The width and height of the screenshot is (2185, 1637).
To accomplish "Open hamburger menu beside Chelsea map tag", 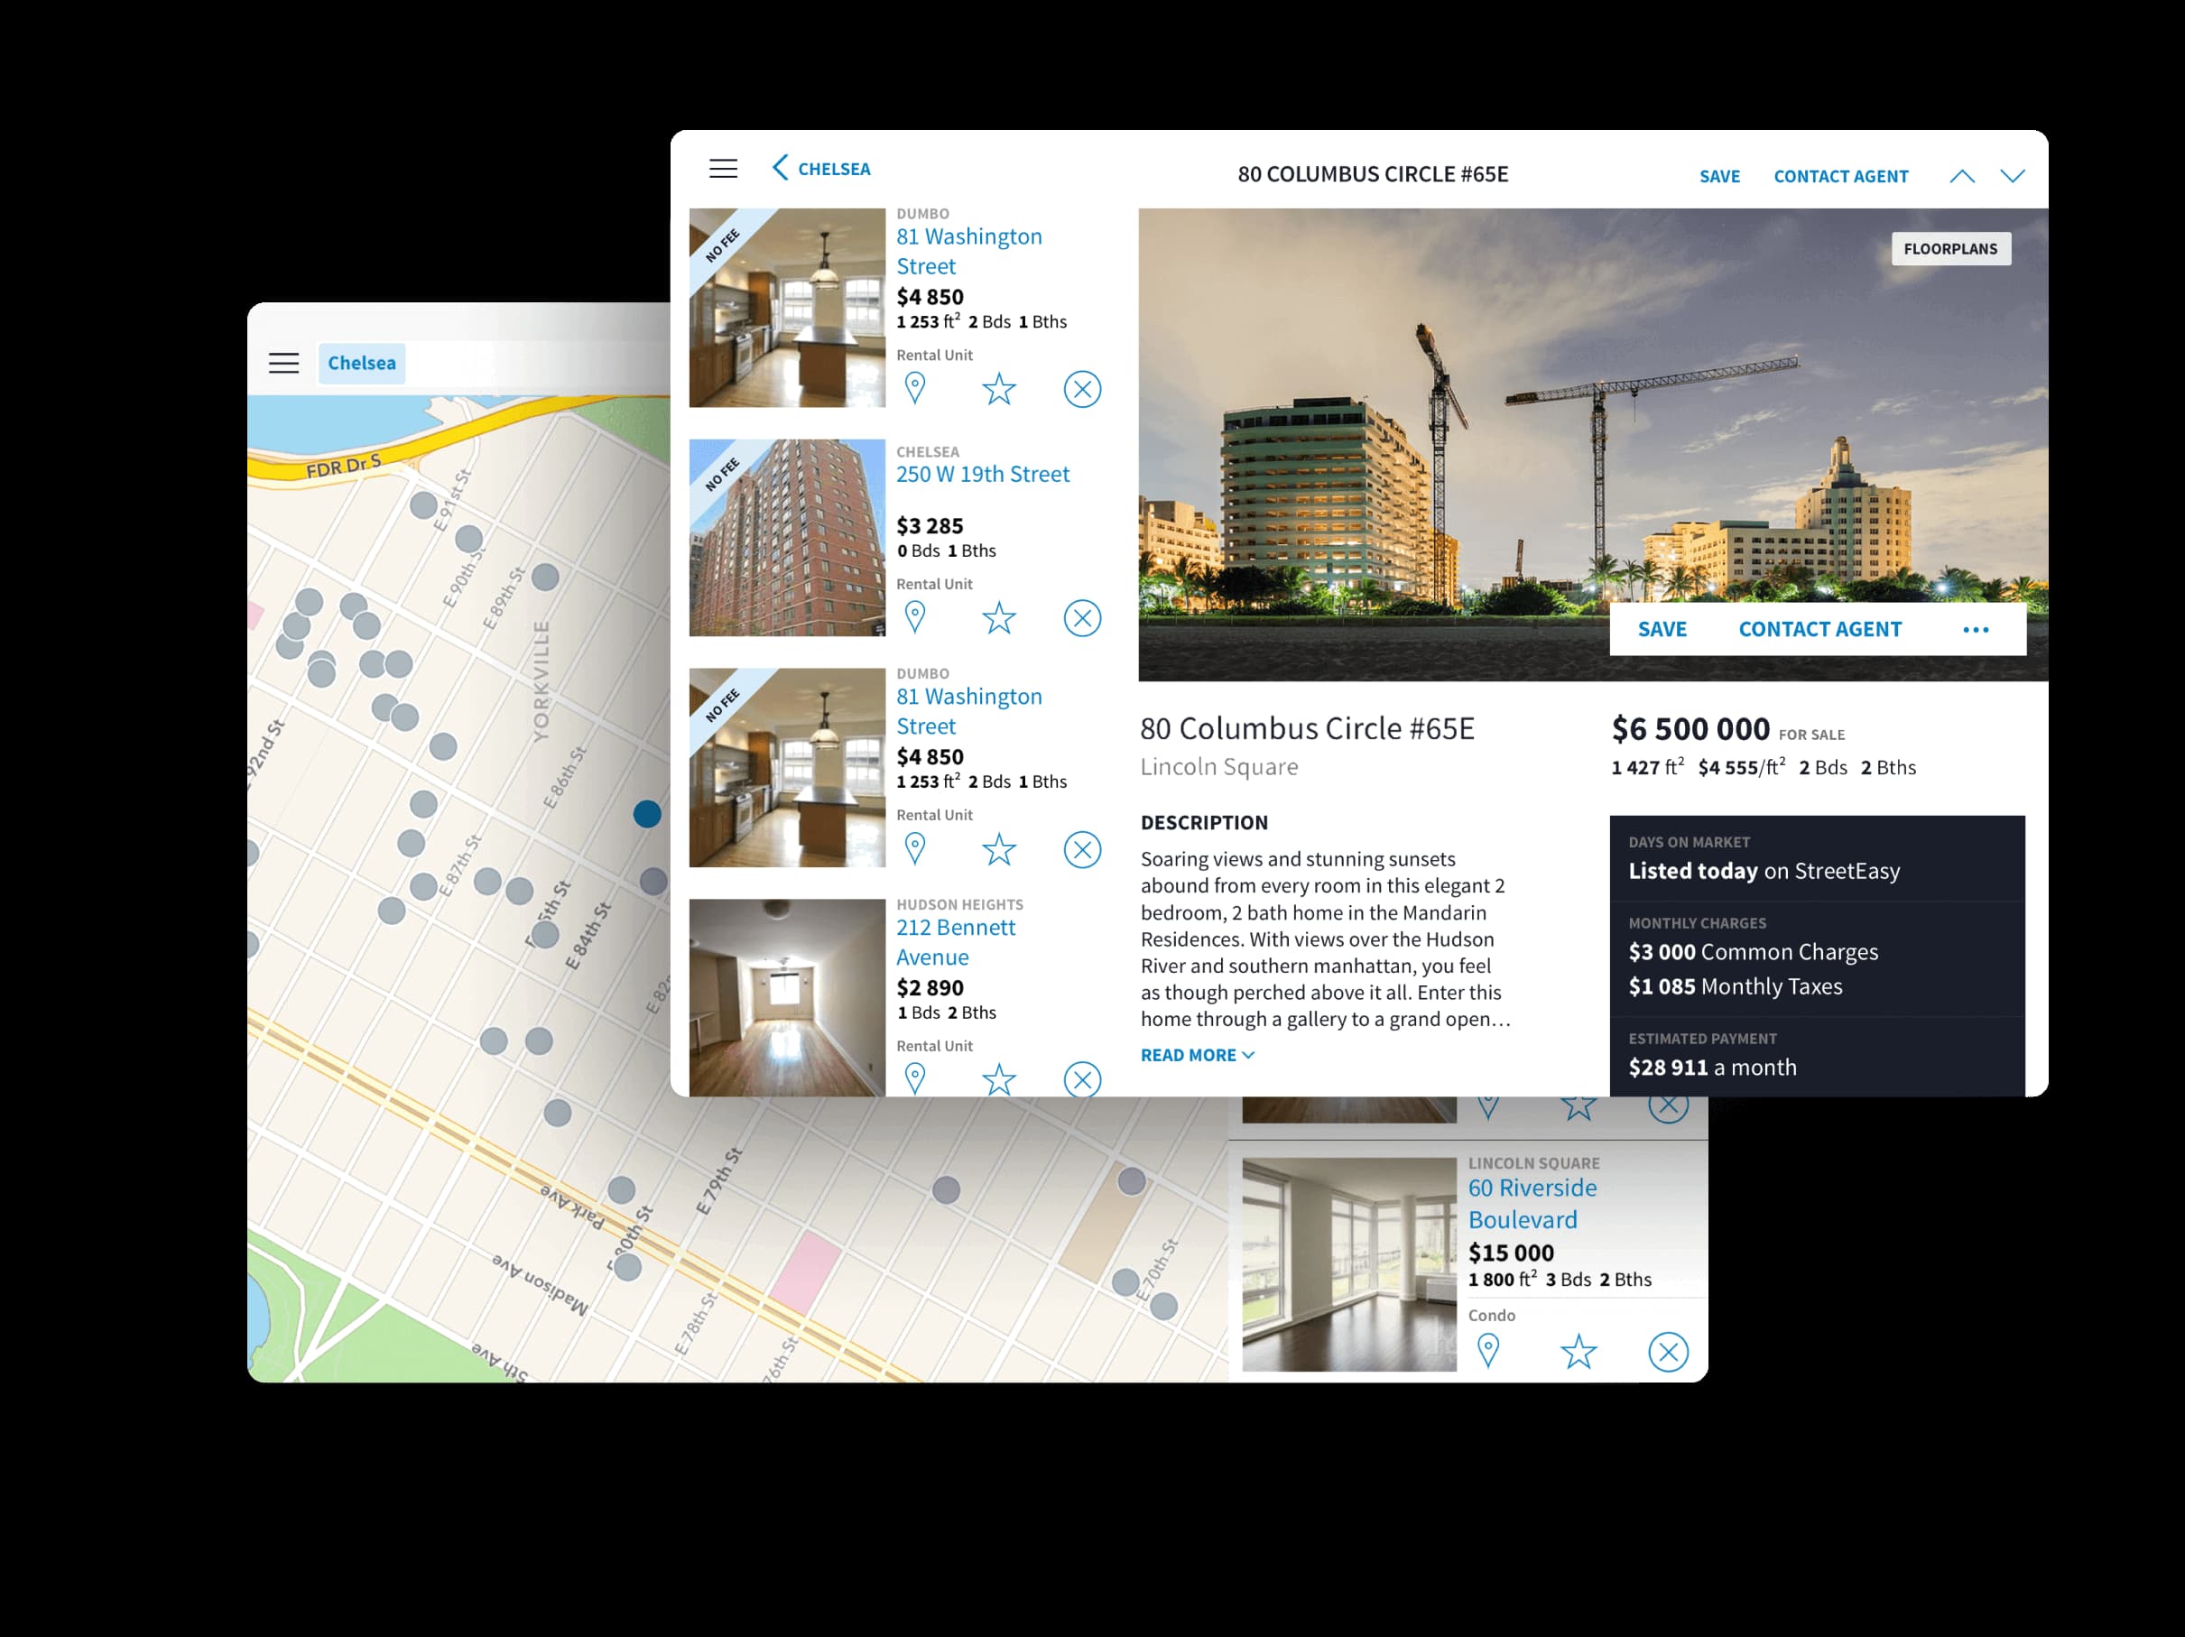I will 283,364.
